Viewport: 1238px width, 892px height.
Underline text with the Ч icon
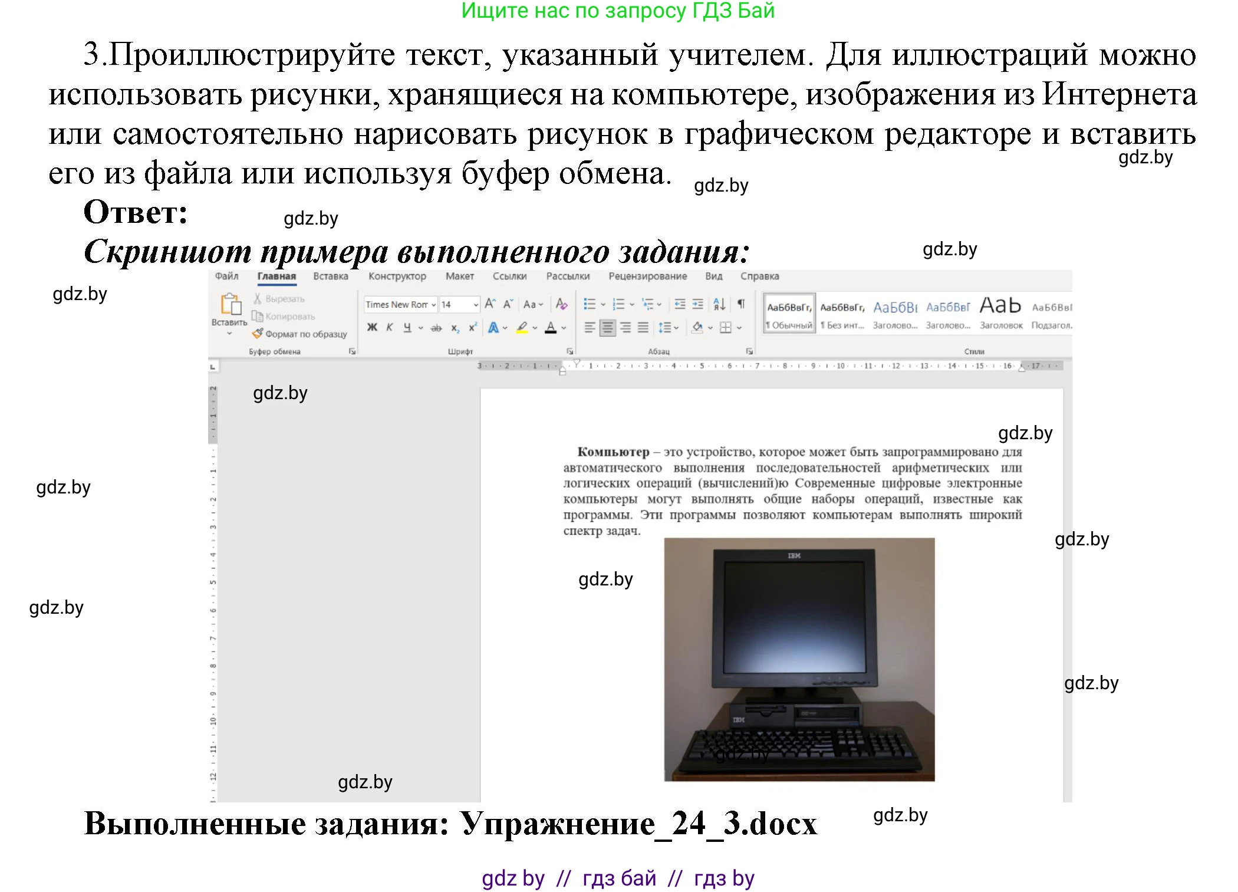407,328
